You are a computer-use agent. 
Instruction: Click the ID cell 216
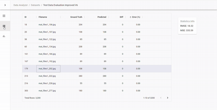[x=29, y=83]
